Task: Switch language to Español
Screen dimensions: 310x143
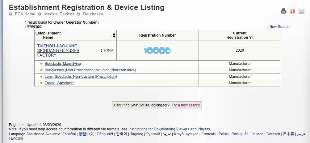Action: [69, 134]
